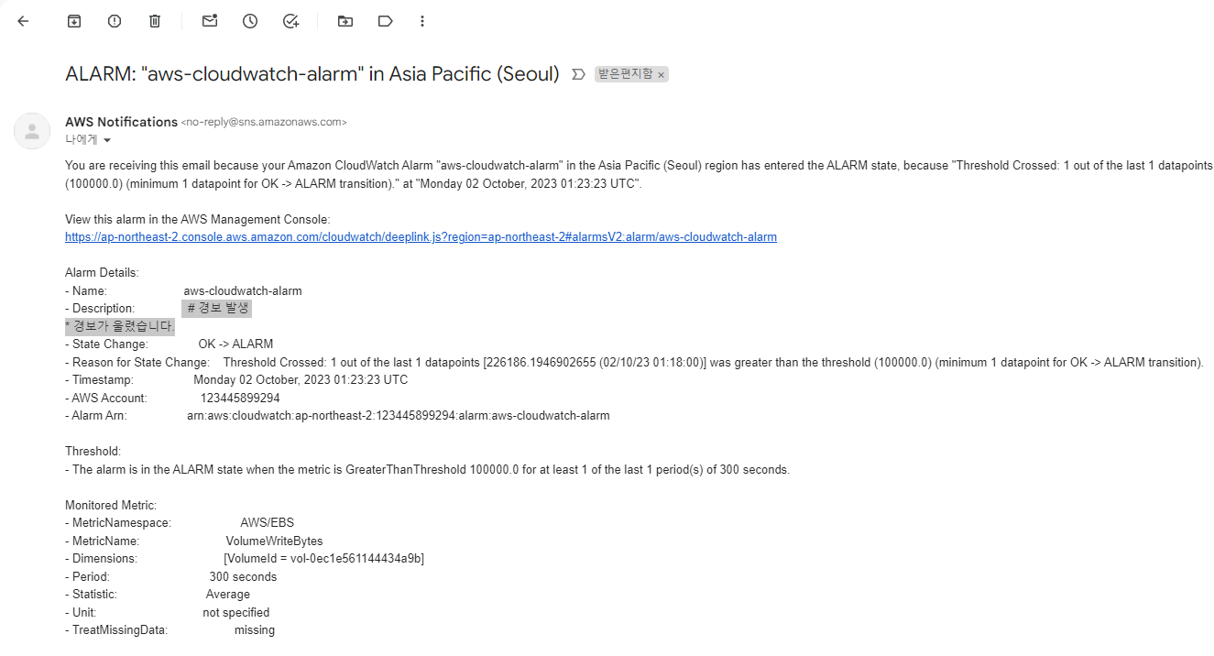The width and height of the screenshot is (1214, 656).
Task: Archive this email
Action: pyautogui.click(x=74, y=21)
